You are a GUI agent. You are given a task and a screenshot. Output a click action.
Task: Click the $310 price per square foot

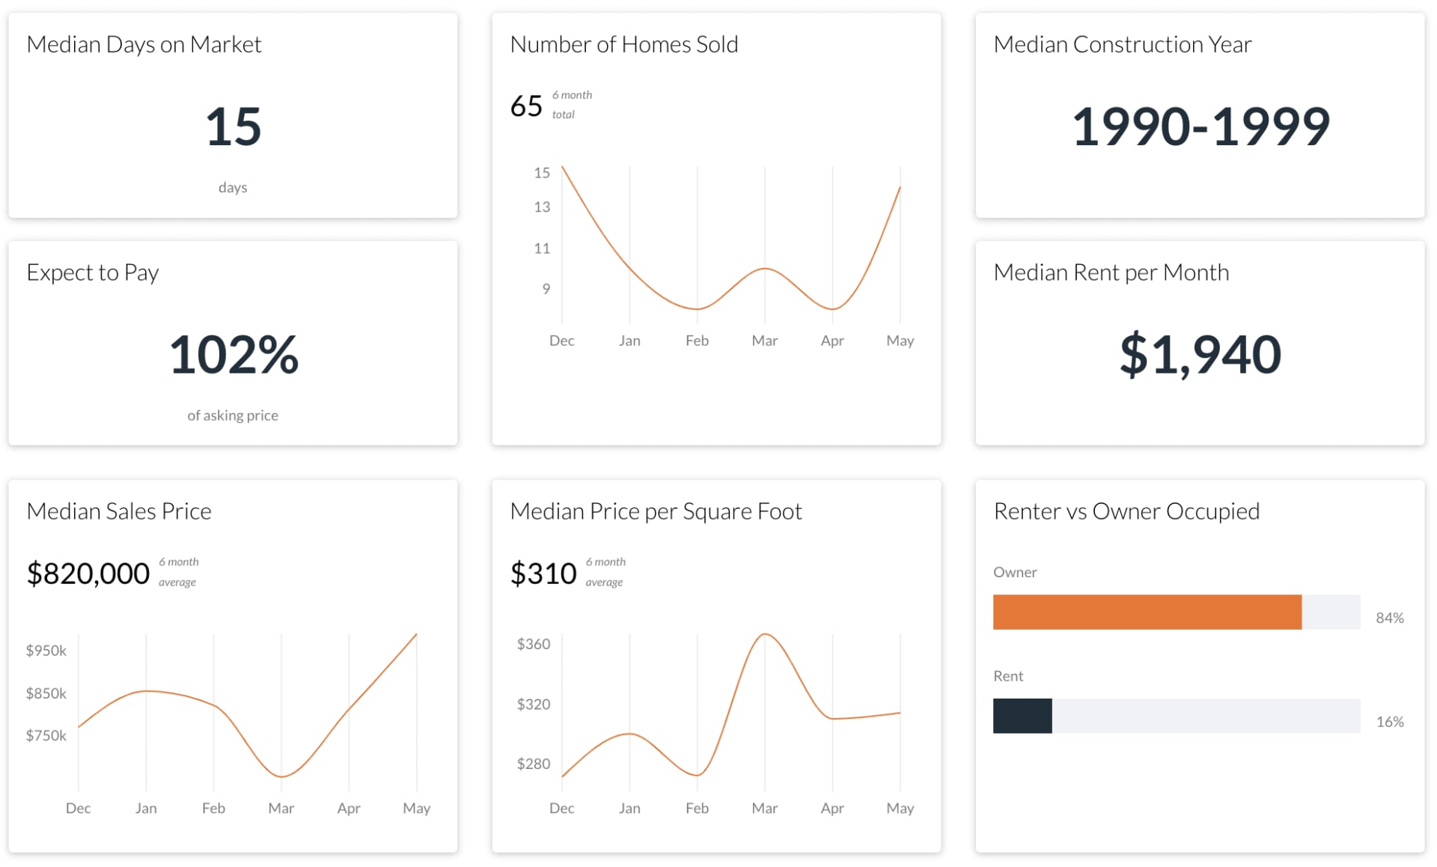(x=543, y=574)
